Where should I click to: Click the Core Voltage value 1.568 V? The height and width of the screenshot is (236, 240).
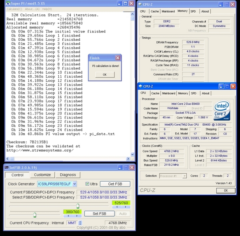pyautogui.click(x=203, y=117)
